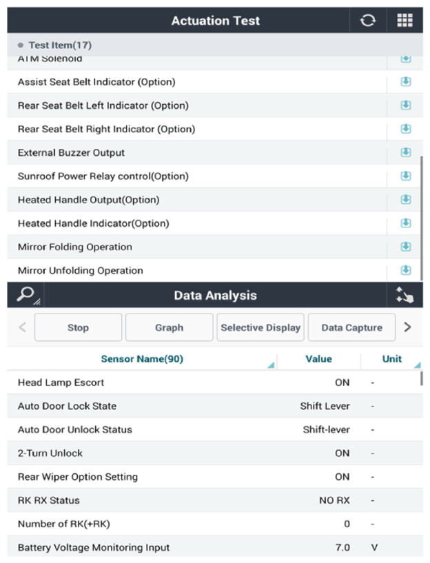
Task: Click the Shift Lever value
Action: tap(325, 406)
